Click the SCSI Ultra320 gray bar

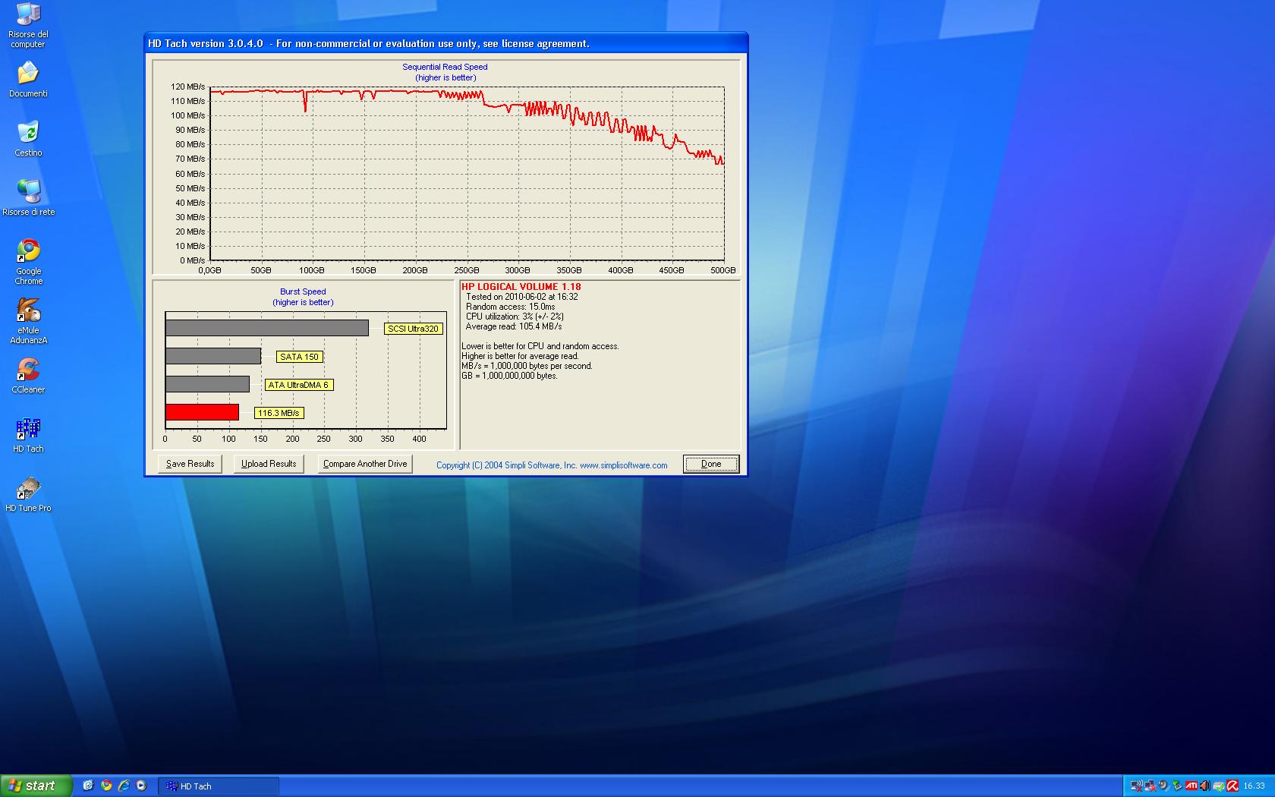point(267,328)
